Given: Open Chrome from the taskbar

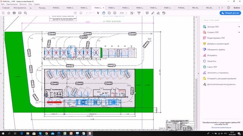Looking at the screenshot, I should tap(46, 133).
